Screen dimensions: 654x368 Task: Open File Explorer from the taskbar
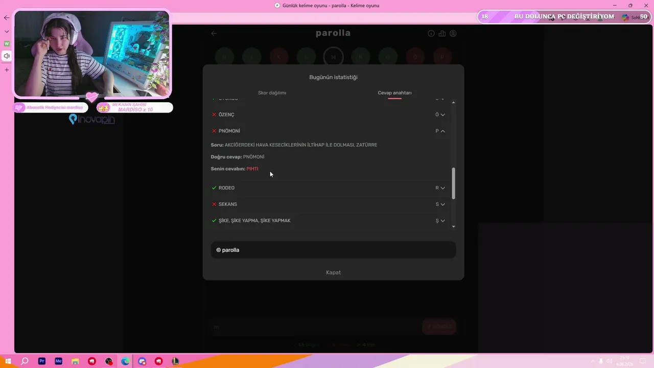[x=75, y=361]
